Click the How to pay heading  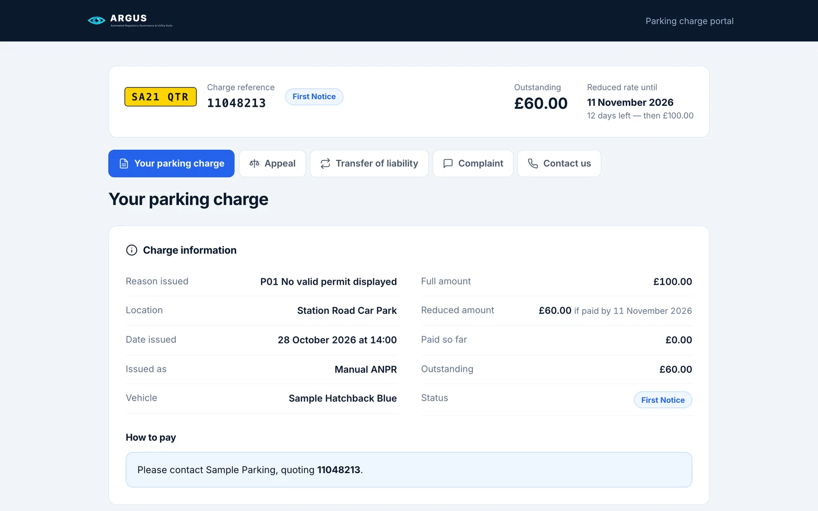click(151, 437)
